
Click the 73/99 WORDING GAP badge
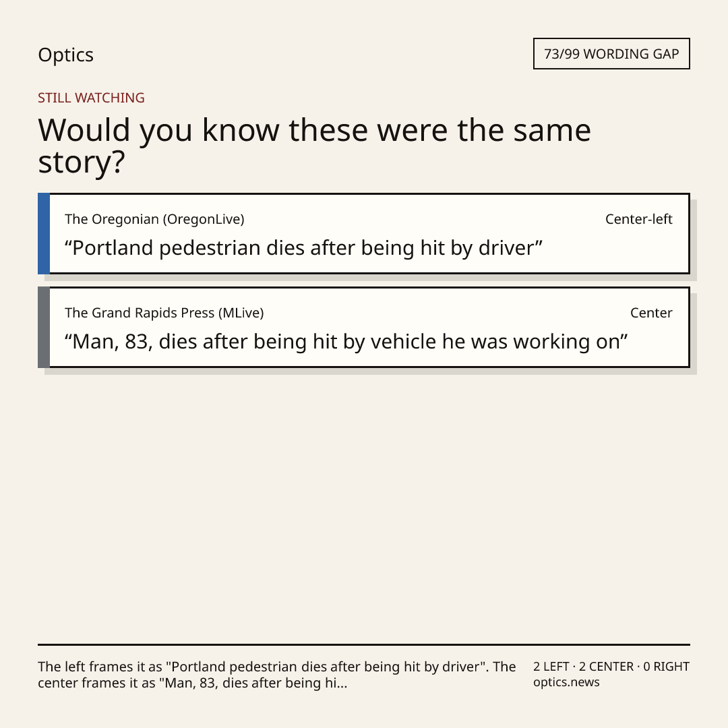[611, 54]
